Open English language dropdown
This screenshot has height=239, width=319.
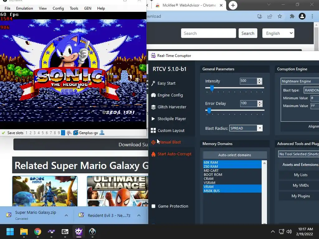click(278, 33)
